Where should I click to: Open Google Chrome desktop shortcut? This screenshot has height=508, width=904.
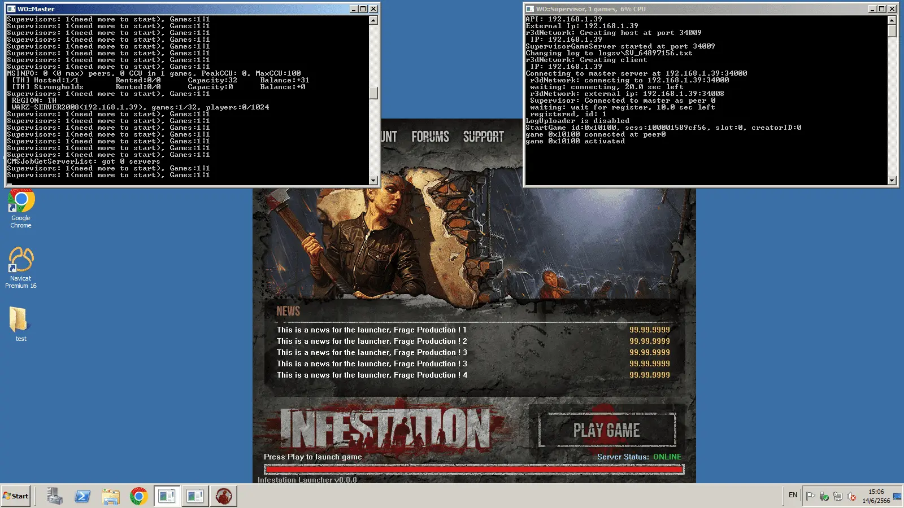coord(21,208)
